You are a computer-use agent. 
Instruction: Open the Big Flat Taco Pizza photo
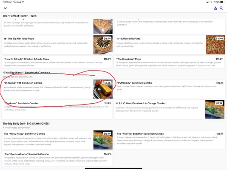(103, 45)
